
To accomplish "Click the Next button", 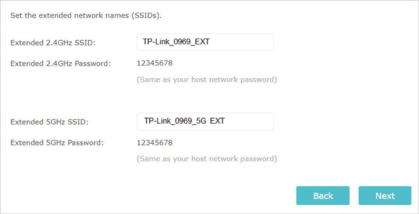I will tap(385, 196).
